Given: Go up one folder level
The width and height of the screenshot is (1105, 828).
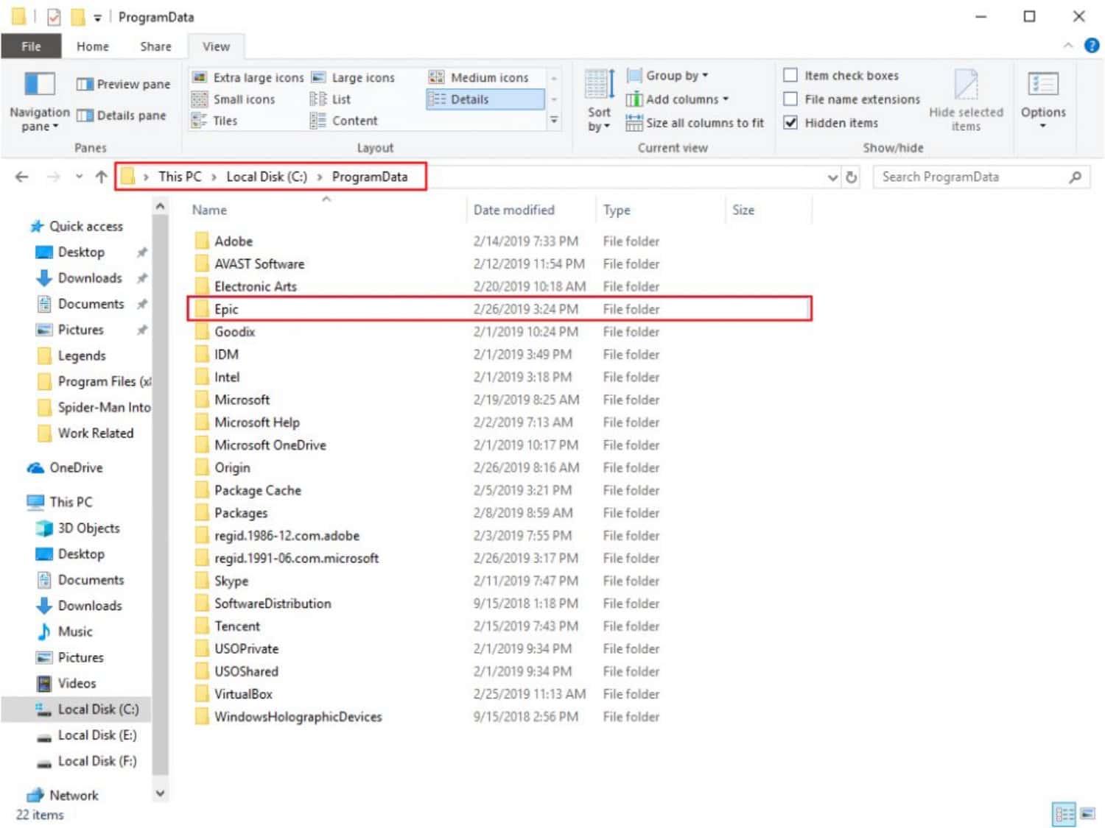Looking at the screenshot, I should (102, 177).
